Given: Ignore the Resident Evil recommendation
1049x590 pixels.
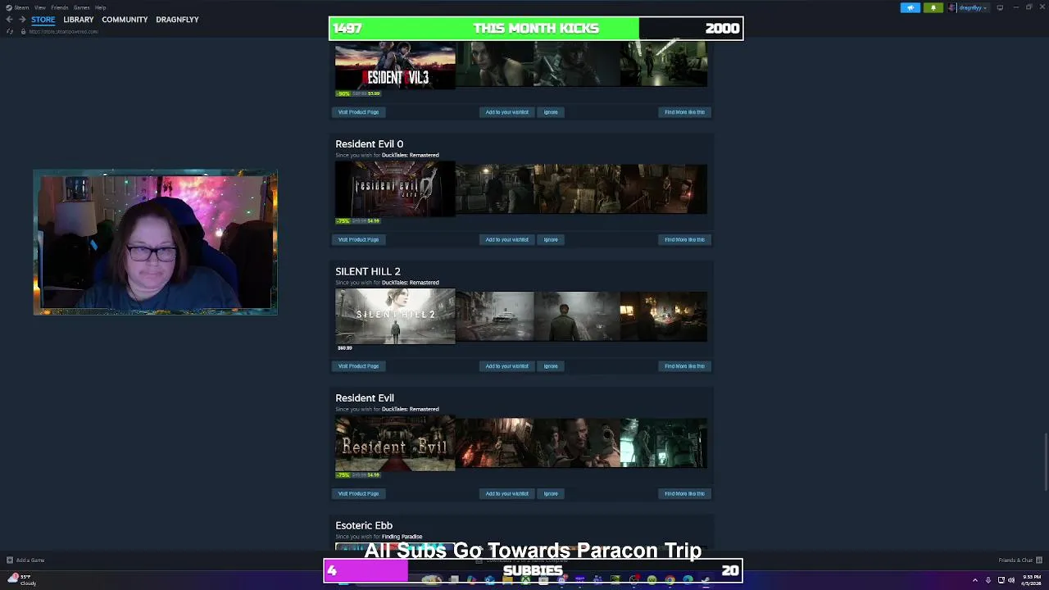Looking at the screenshot, I should pyautogui.click(x=551, y=493).
